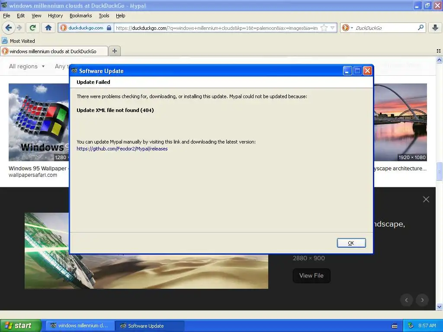Open the File menu
Screen dimensions: 443x332
click(x=6, y=16)
